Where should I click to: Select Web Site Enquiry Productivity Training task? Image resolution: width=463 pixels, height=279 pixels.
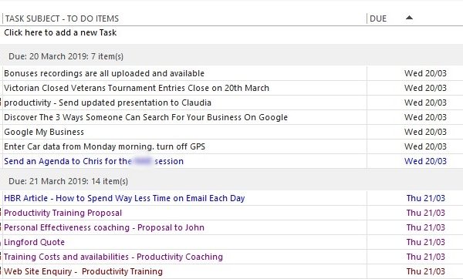[83, 271]
